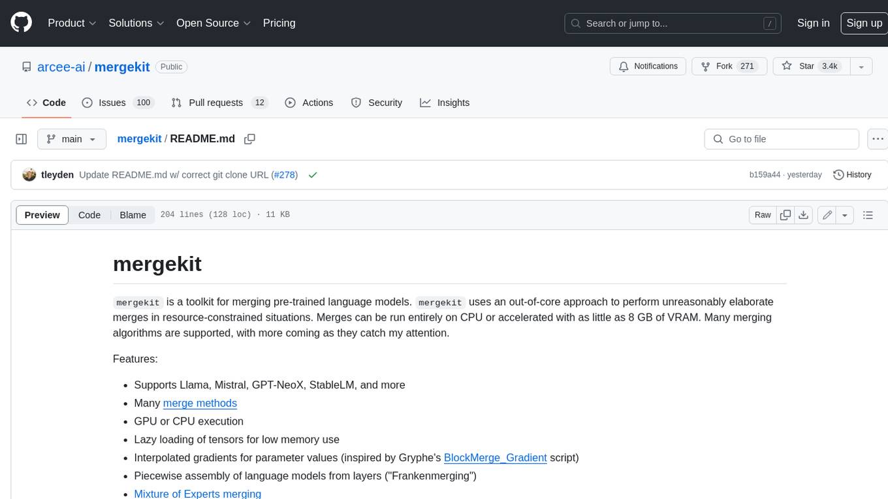Switch to the Issues tab
Image resolution: width=888 pixels, height=499 pixels.
click(117, 103)
